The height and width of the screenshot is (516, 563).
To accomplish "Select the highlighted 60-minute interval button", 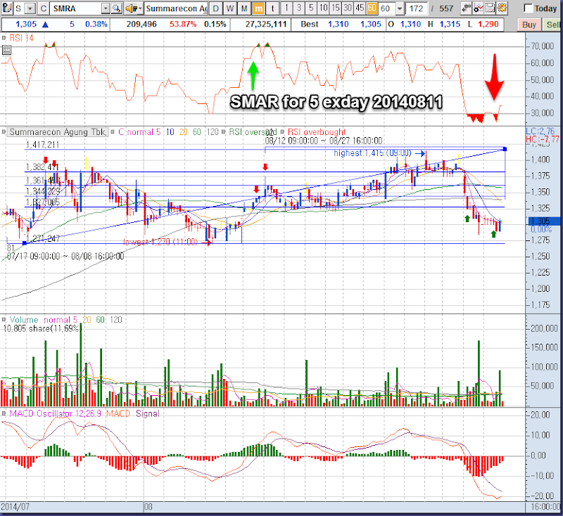I will coord(372,8).
